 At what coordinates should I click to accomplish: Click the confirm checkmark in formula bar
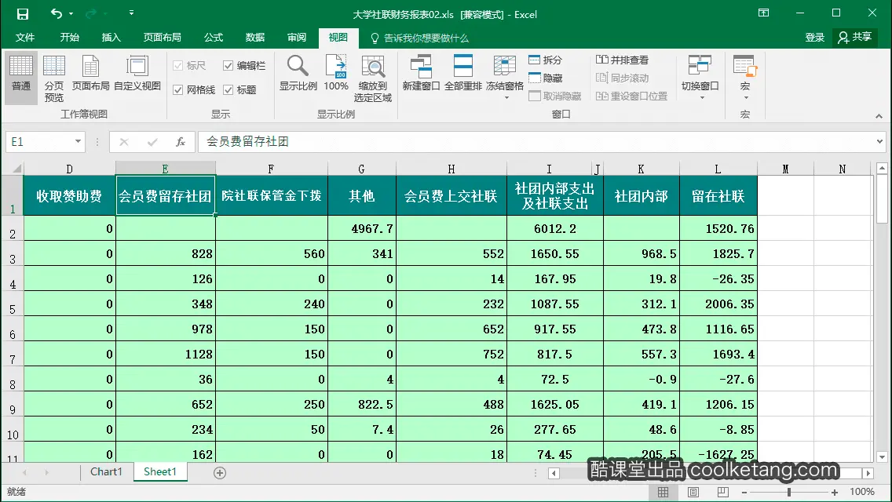point(152,141)
